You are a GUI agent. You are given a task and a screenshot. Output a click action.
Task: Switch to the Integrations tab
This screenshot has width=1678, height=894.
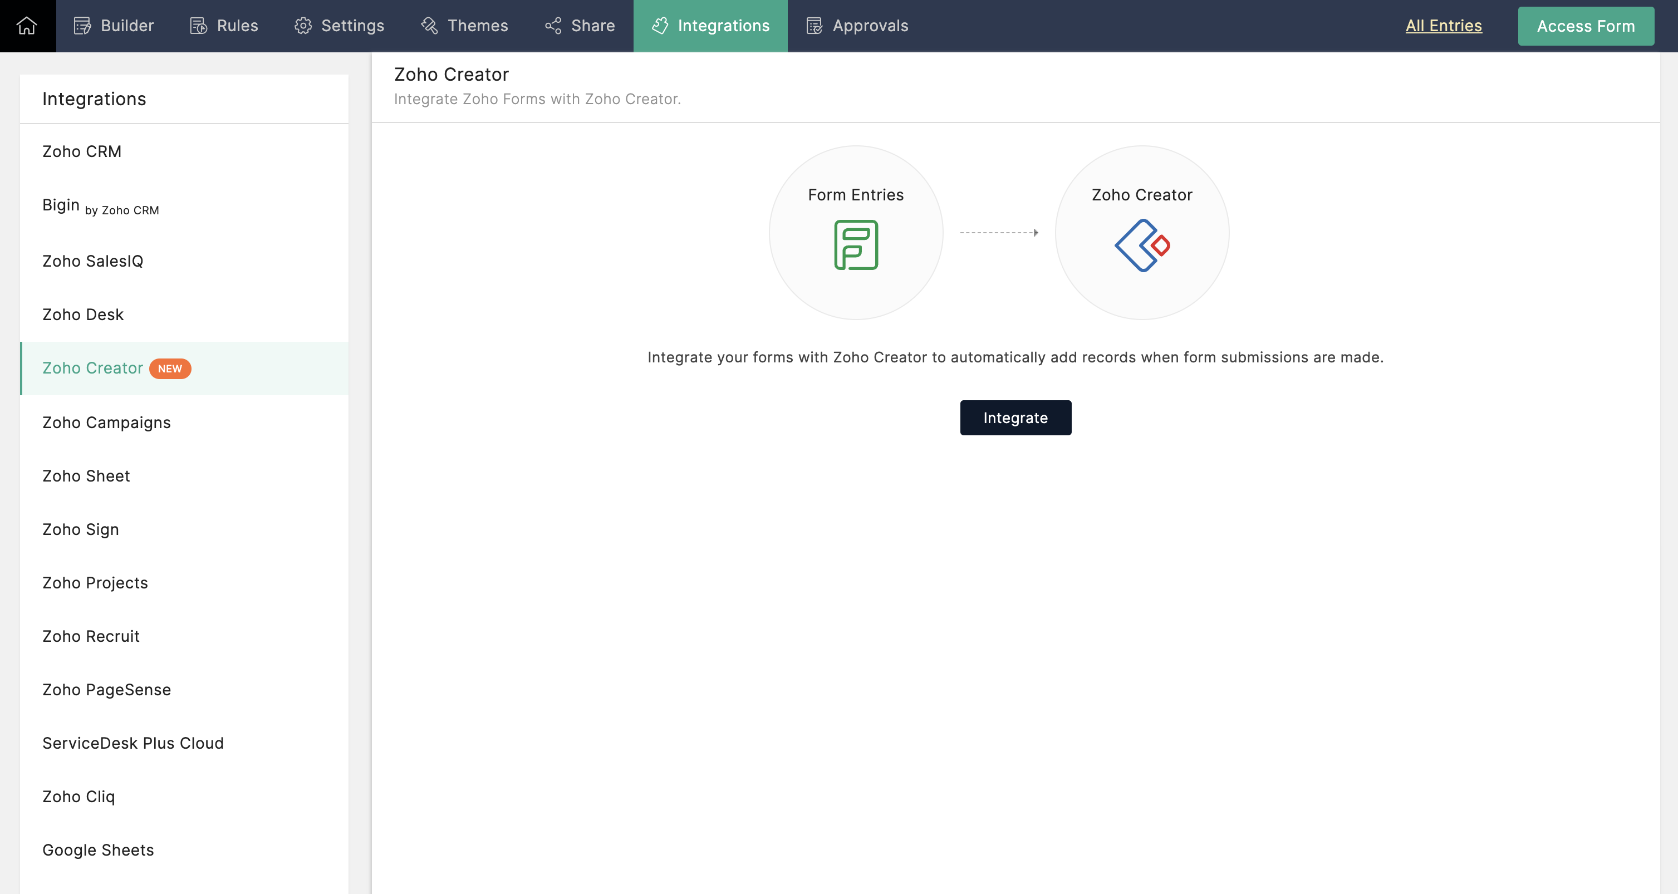tap(710, 26)
